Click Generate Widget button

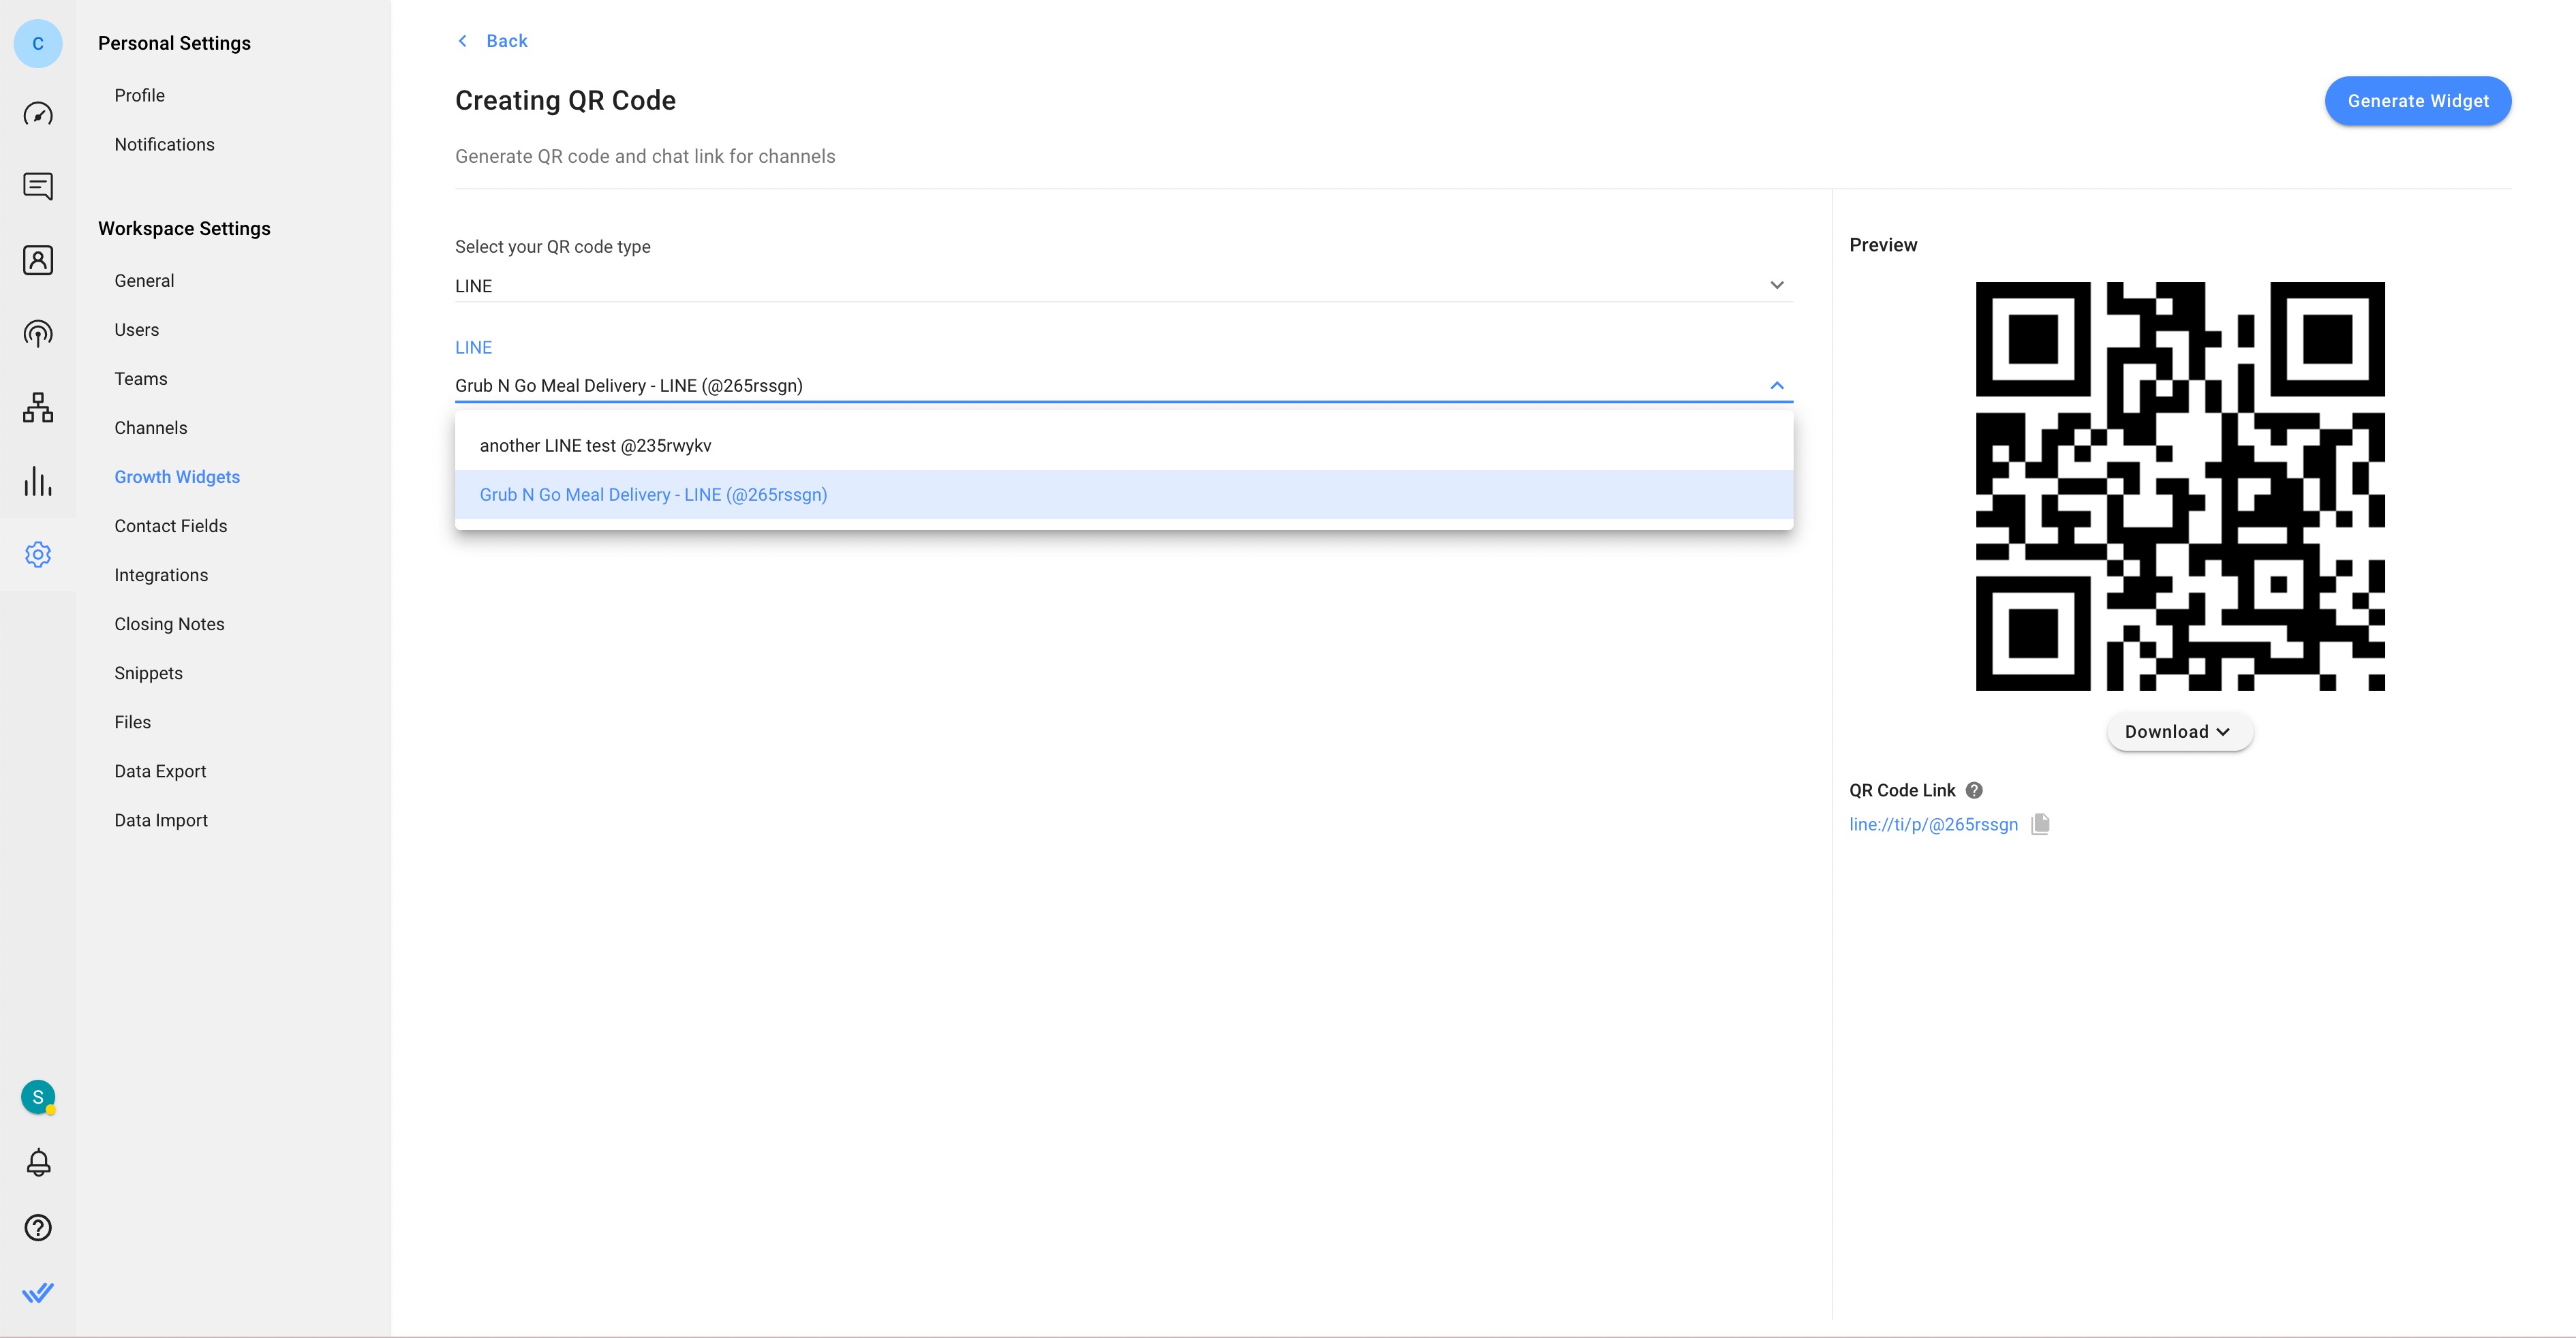(x=2418, y=100)
